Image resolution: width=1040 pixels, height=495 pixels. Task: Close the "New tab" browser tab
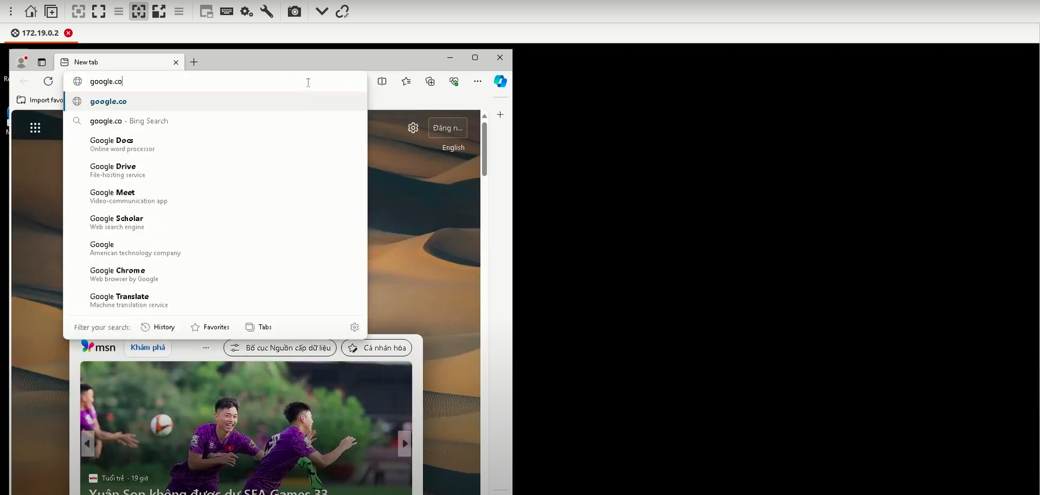pos(176,62)
